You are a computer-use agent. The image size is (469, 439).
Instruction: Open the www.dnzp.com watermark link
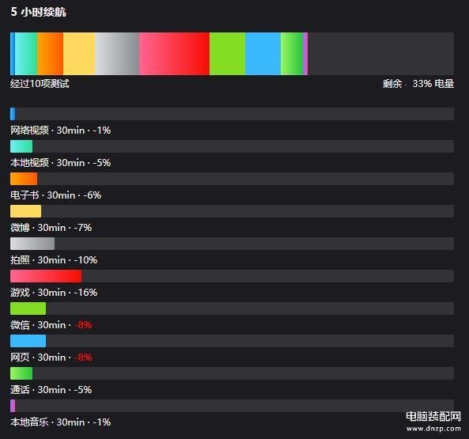433,429
